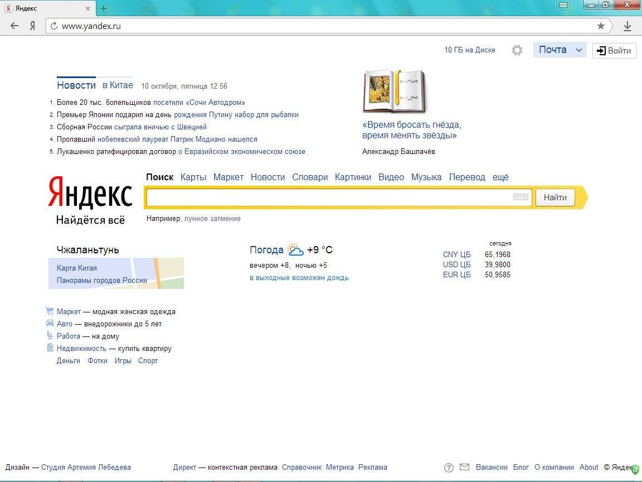Open the Перевод service tab
The height and width of the screenshot is (482, 642).
pos(467,177)
